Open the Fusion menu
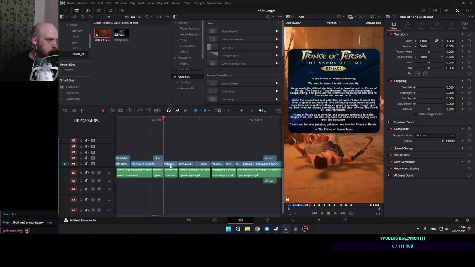 pyautogui.click(x=176, y=3)
